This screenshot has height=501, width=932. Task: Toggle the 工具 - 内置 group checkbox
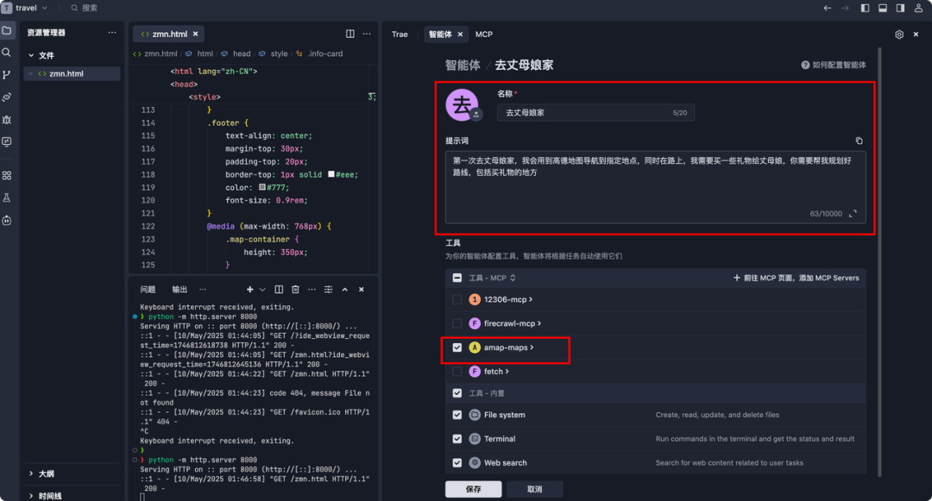(457, 393)
